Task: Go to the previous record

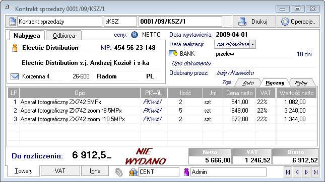Action: (x=297, y=172)
